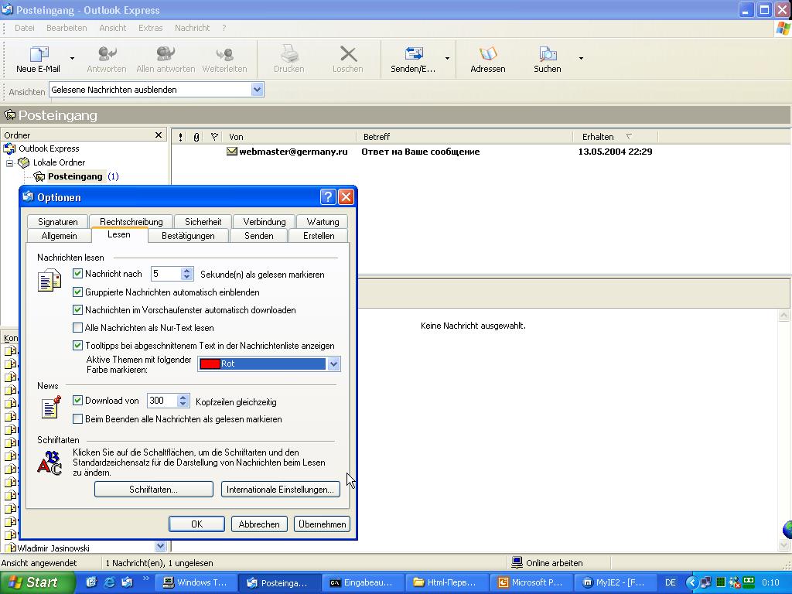The width and height of the screenshot is (792, 594).
Task: Toggle Nachrichten im Vorschaufenster automatisch downloaden
Action: (x=78, y=309)
